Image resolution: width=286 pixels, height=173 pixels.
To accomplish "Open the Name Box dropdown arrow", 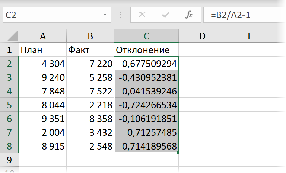I will tap(105, 15).
